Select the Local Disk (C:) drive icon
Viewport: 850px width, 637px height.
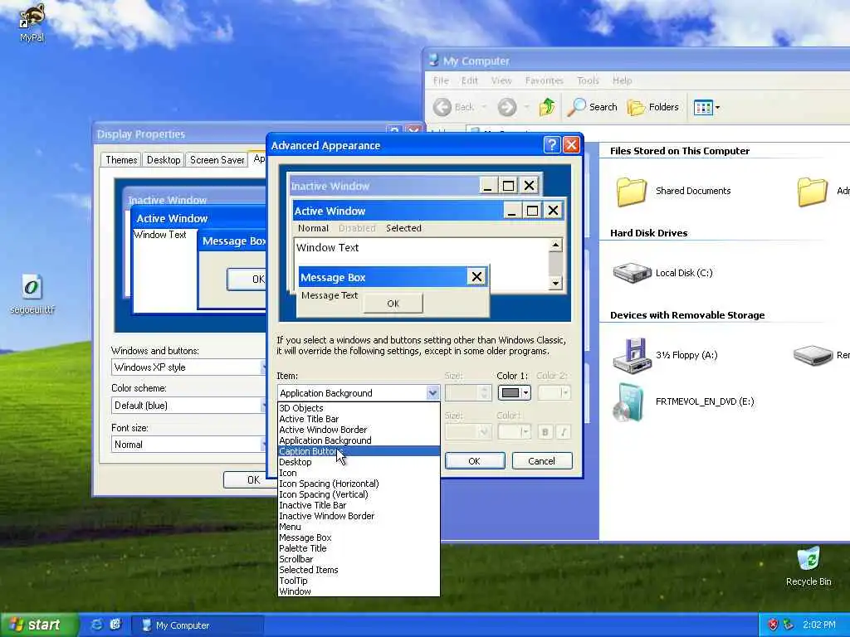tap(632, 272)
